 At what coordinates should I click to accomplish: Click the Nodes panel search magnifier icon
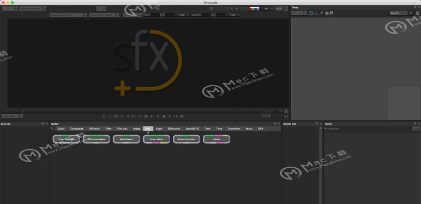pos(52,129)
